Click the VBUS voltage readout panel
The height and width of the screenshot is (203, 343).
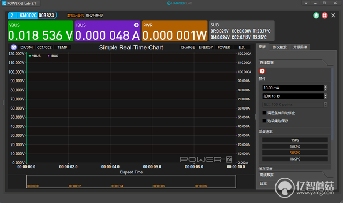pyautogui.click(x=41, y=31)
